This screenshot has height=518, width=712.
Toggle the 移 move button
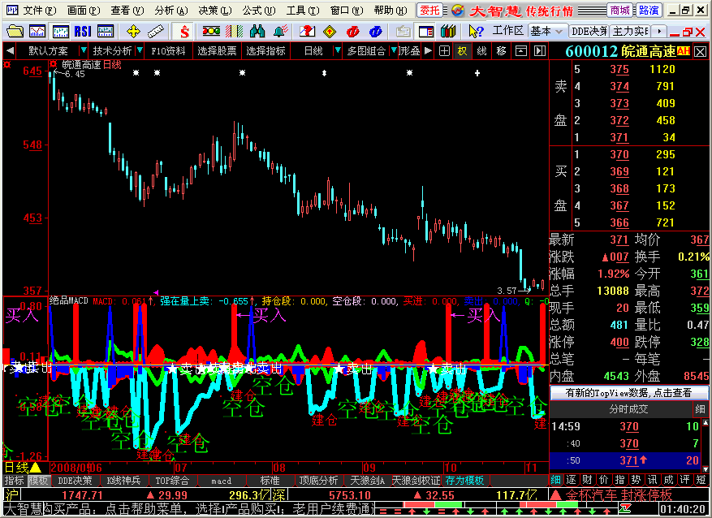click(501, 51)
